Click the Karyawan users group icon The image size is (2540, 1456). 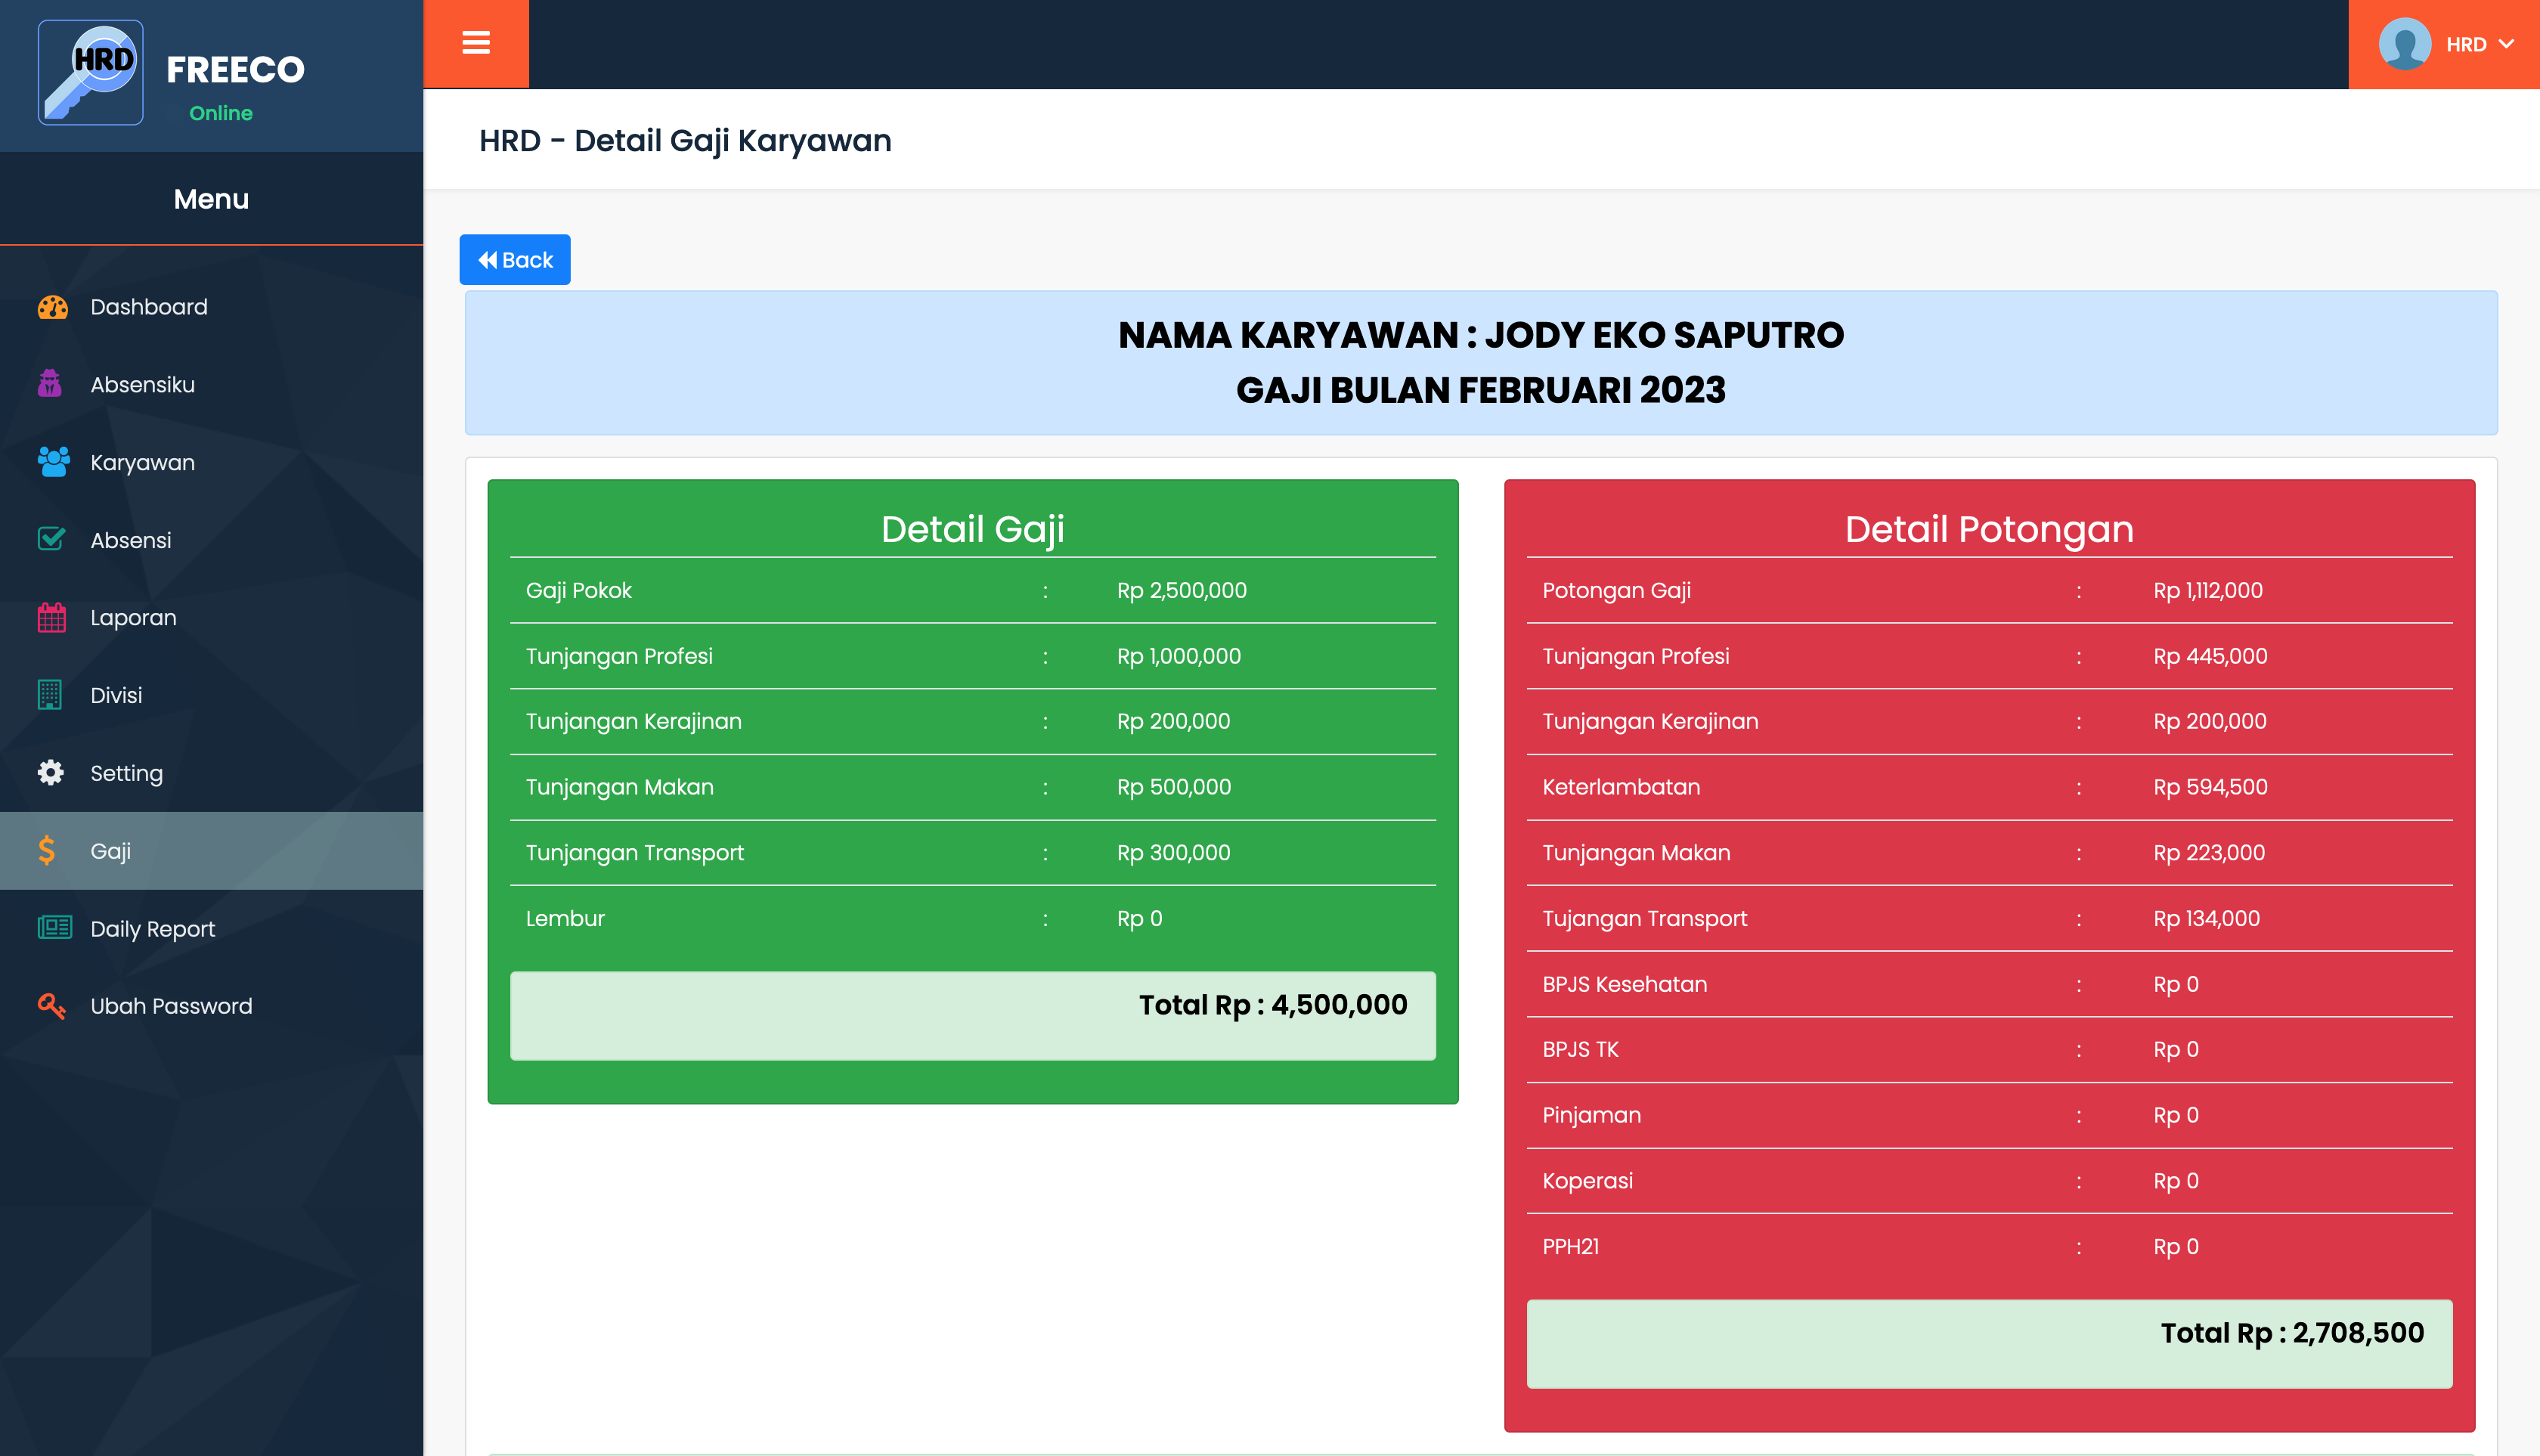(x=53, y=462)
